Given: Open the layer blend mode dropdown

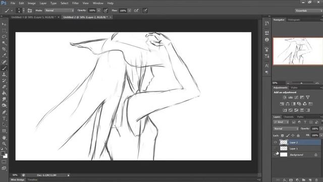Looking at the screenshot, I should click(x=286, y=128).
